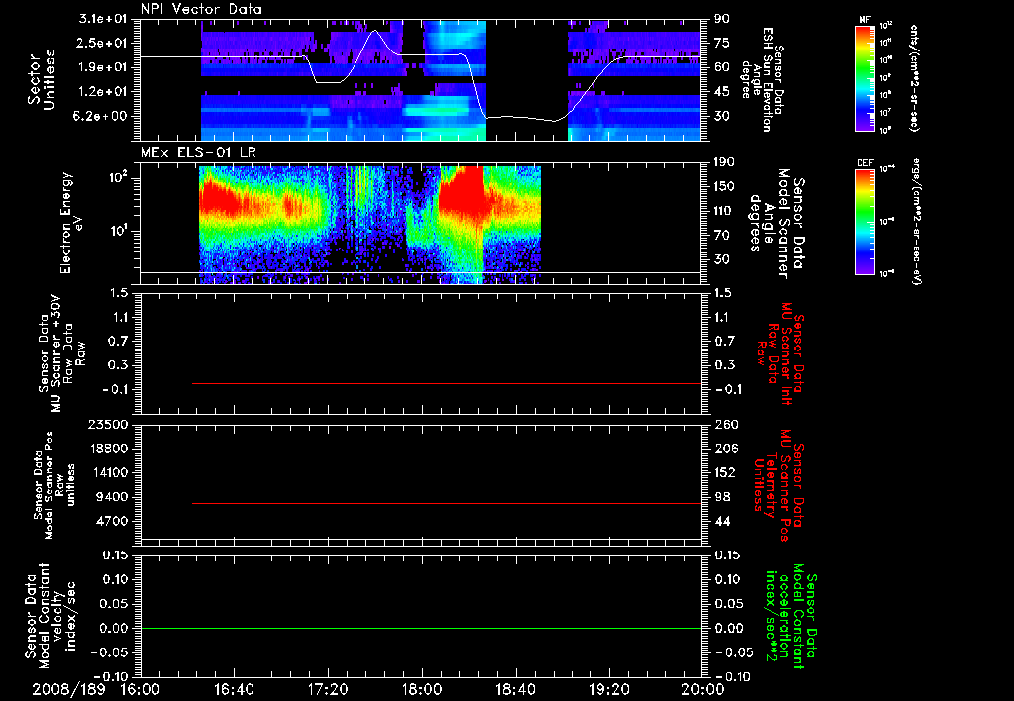Click the 4700 scanner position tick
This screenshot has width=1014, height=701.
click(112, 521)
